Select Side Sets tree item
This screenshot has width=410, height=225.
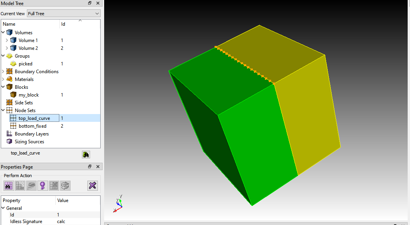point(23,103)
